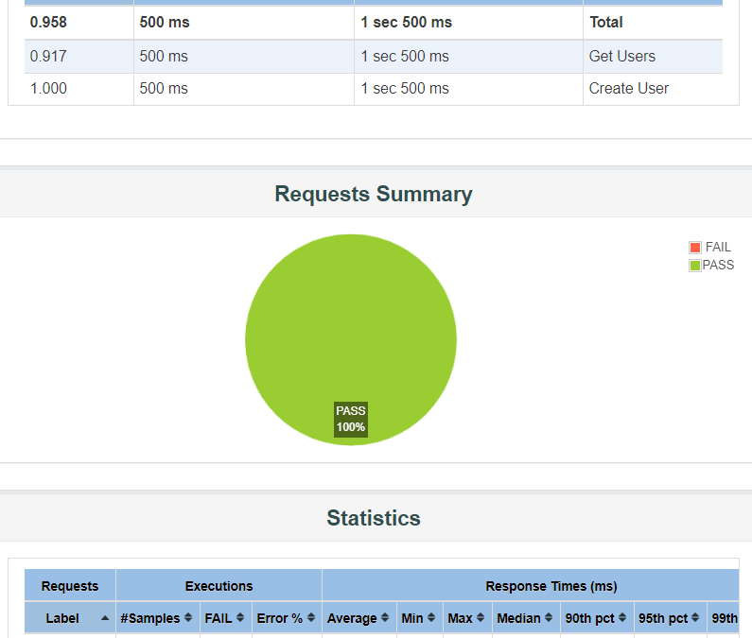Sort by Error % using its arrows
The width and height of the screenshot is (752, 638).
310,618
